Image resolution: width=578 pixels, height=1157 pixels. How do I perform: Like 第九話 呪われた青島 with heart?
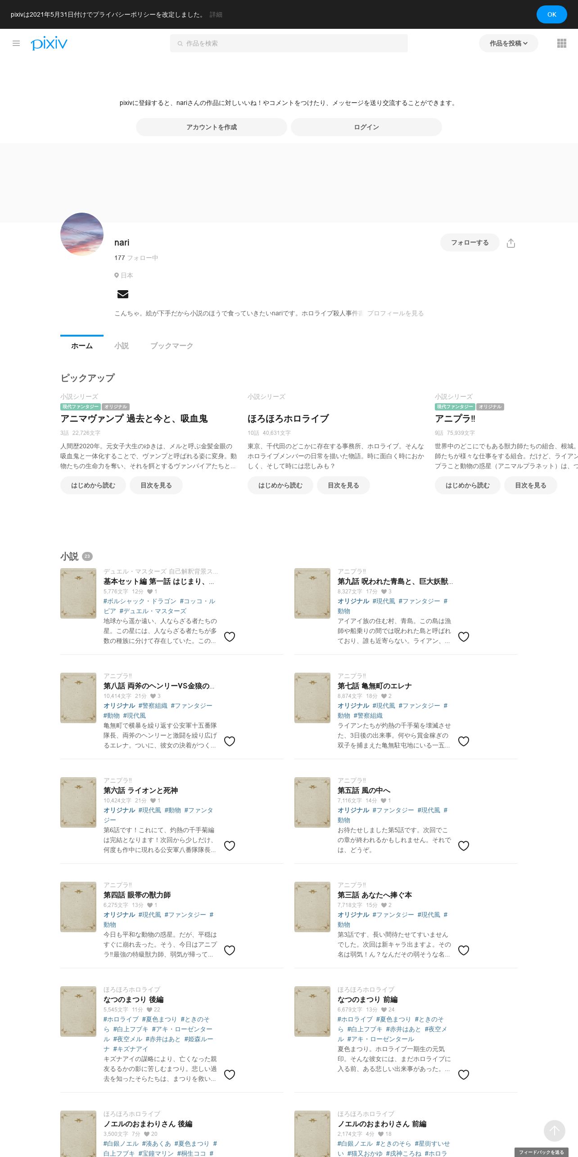pyautogui.click(x=464, y=637)
